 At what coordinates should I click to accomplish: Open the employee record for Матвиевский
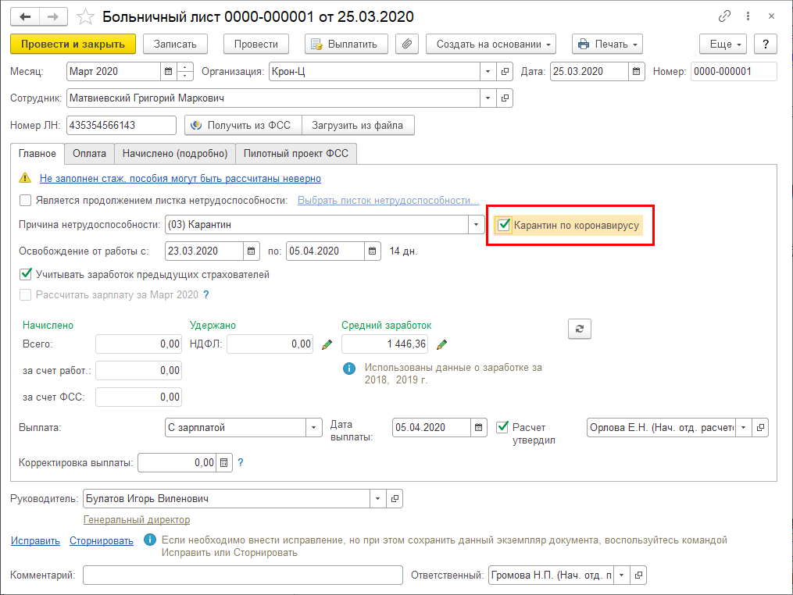click(505, 98)
